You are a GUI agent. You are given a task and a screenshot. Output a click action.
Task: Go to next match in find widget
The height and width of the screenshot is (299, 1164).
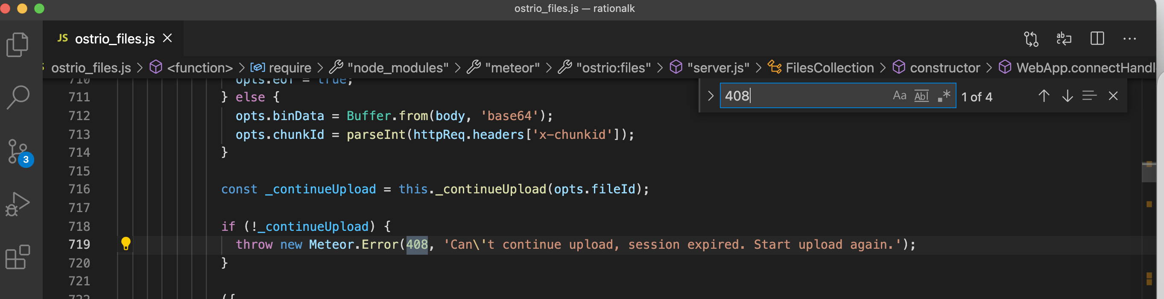(1067, 95)
